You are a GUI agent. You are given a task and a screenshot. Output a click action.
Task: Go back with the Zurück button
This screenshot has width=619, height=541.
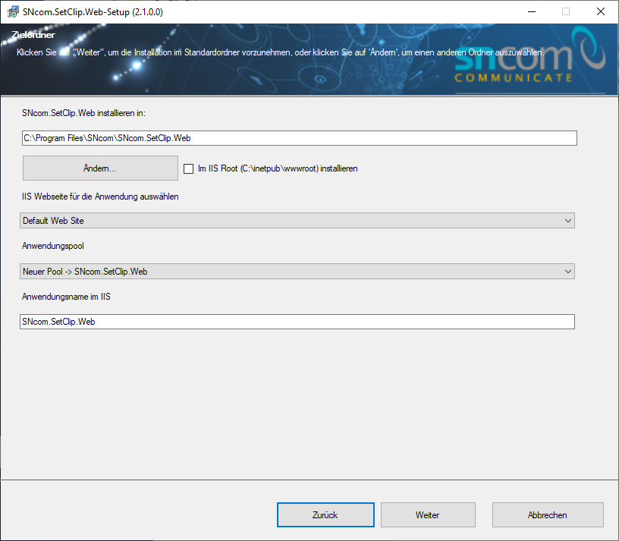click(325, 514)
